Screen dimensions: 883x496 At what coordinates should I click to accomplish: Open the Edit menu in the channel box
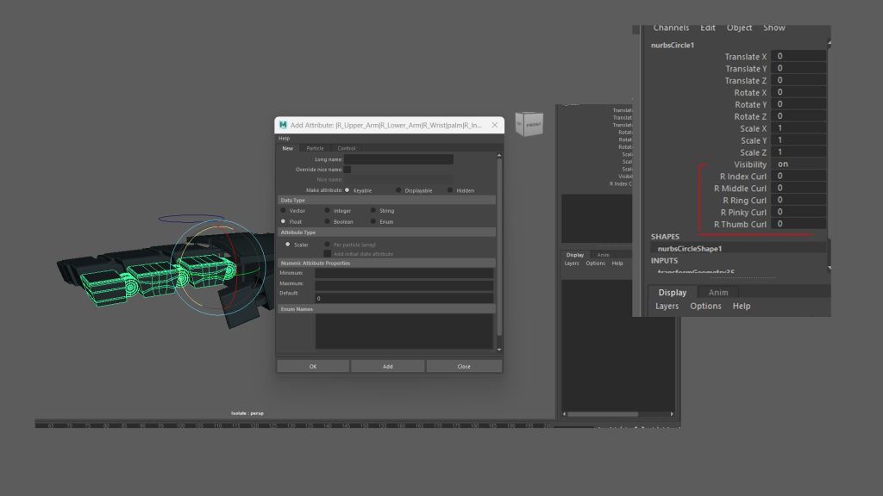coord(708,28)
